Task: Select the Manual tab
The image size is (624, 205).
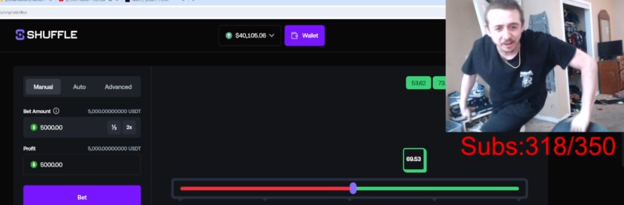Action: 43,87
